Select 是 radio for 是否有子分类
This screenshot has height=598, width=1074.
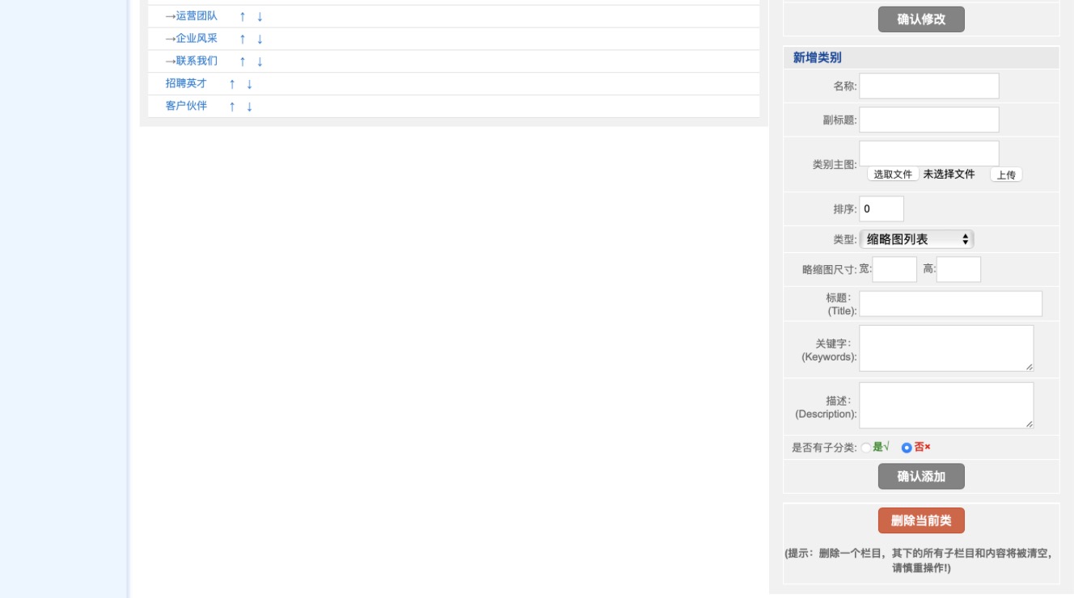tap(866, 448)
